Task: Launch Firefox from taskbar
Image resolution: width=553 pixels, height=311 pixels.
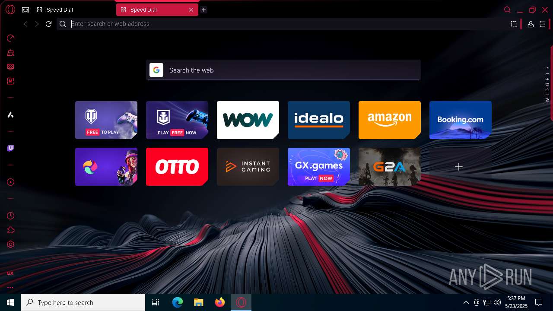Action: (x=220, y=302)
